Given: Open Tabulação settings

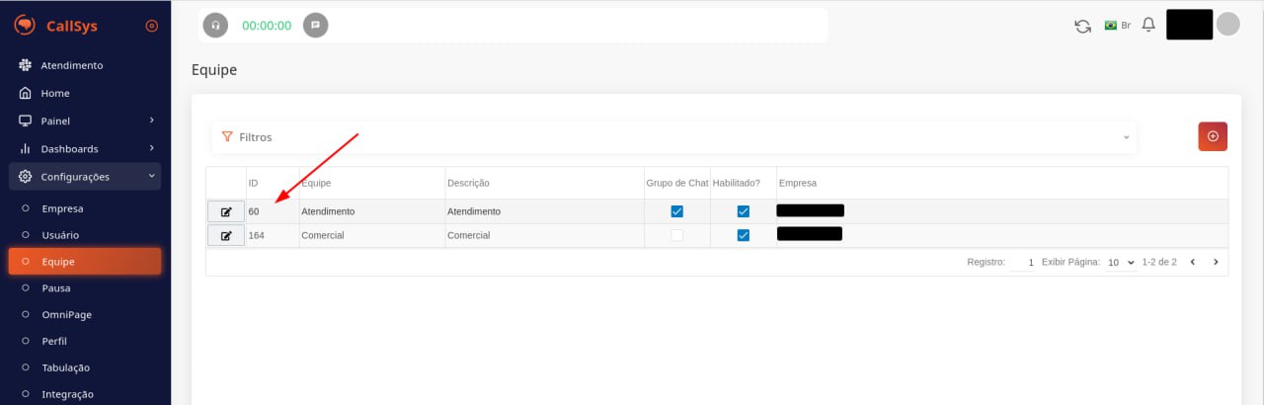Looking at the screenshot, I should [65, 367].
